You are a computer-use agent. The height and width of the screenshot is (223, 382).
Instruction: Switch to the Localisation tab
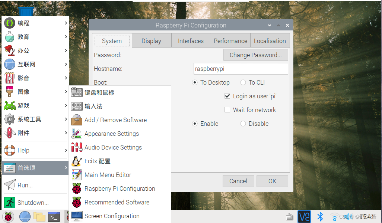click(x=270, y=41)
